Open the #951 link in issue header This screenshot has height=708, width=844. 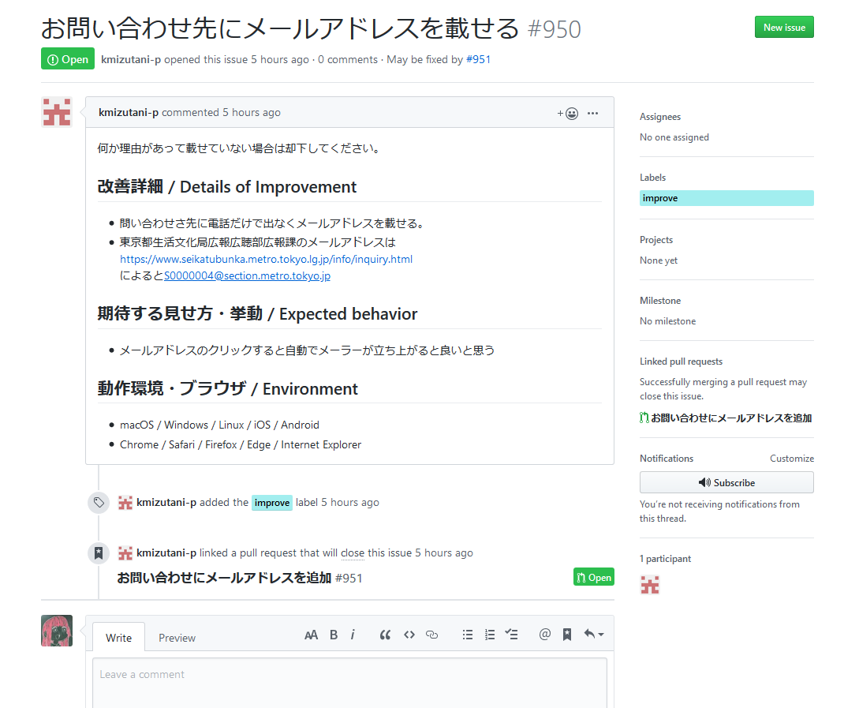pyautogui.click(x=479, y=59)
